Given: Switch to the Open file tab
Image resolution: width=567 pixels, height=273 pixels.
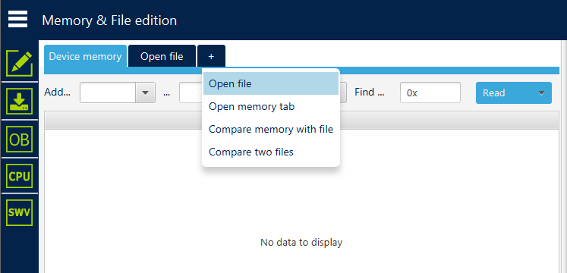Looking at the screenshot, I should [x=162, y=56].
